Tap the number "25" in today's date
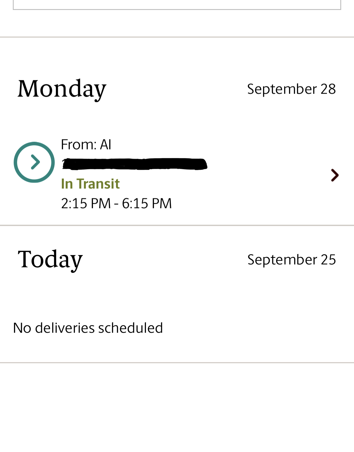This screenshot has height=452, width=354. click(328, 260)
